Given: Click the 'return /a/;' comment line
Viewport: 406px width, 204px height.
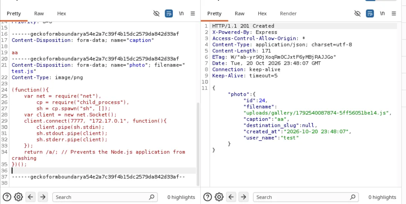Looking at the screenshot, I should [98, 155].
